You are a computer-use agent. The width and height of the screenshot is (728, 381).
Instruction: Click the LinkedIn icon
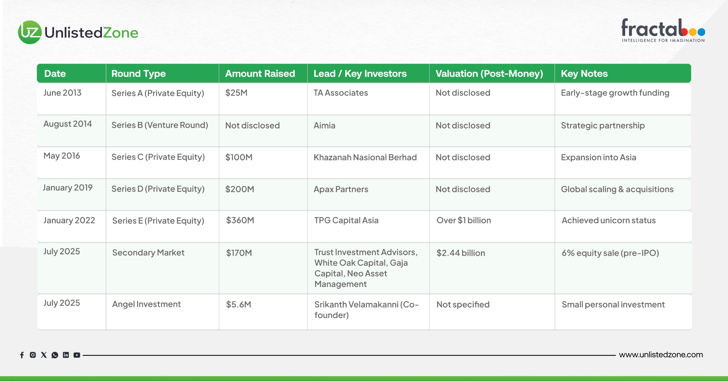coord(66,355)
